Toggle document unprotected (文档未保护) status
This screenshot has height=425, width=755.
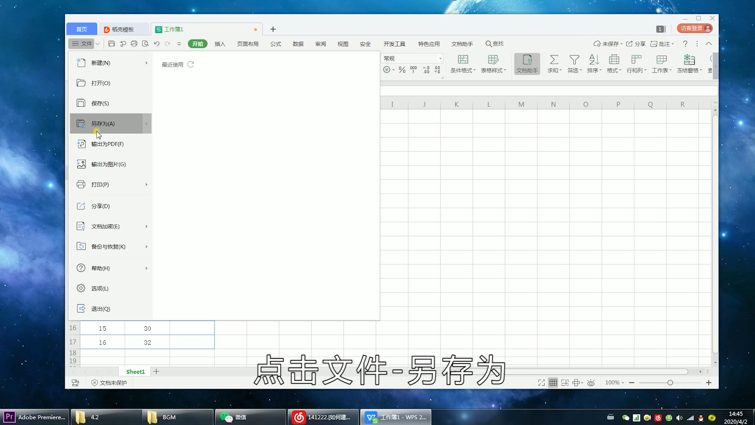pos(109,382)
